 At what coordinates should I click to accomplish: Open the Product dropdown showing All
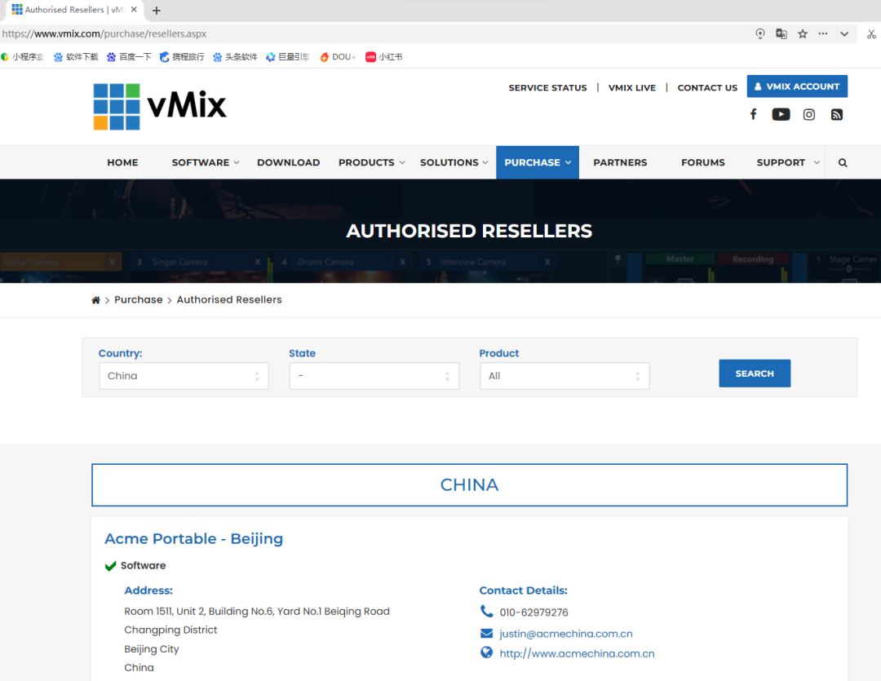tap(564, 376)
